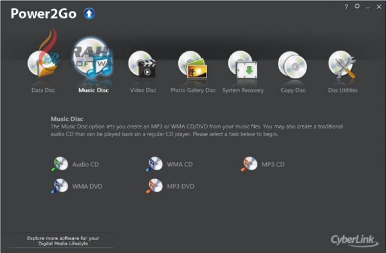Open settings with the gear icon
The width and height of the screenshot is (386, 253).
[357, 6]
